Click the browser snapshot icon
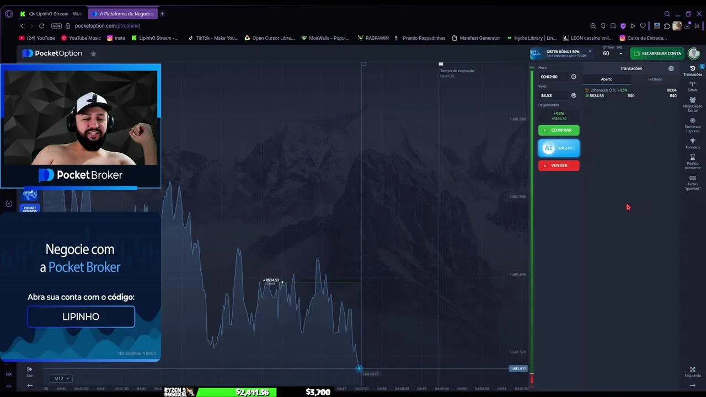706x397 pixels. click(x=613, y=26)
